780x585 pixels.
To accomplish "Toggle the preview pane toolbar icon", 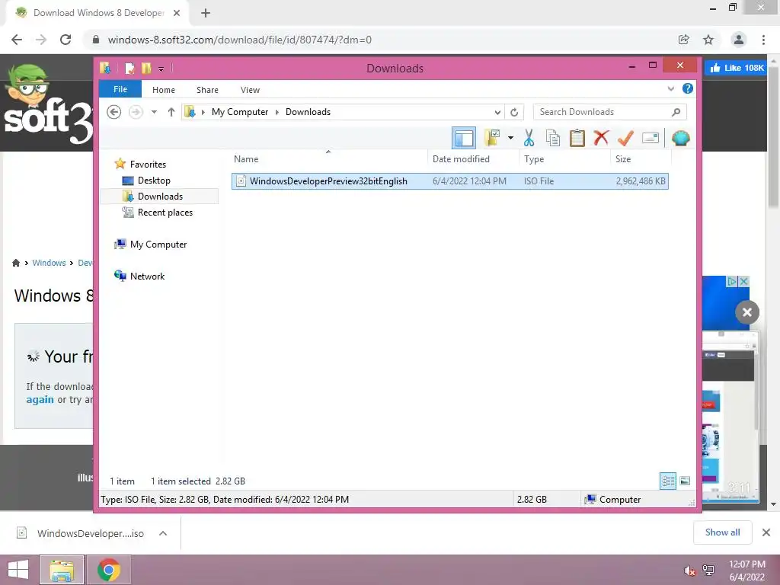I will point(464,139).
